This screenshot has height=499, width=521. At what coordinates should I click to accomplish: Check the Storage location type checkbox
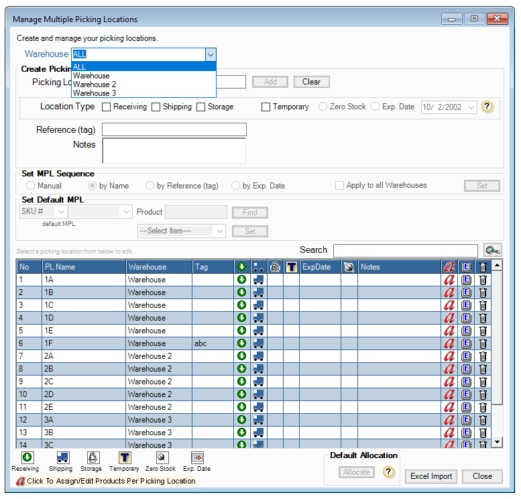point(201,107)
